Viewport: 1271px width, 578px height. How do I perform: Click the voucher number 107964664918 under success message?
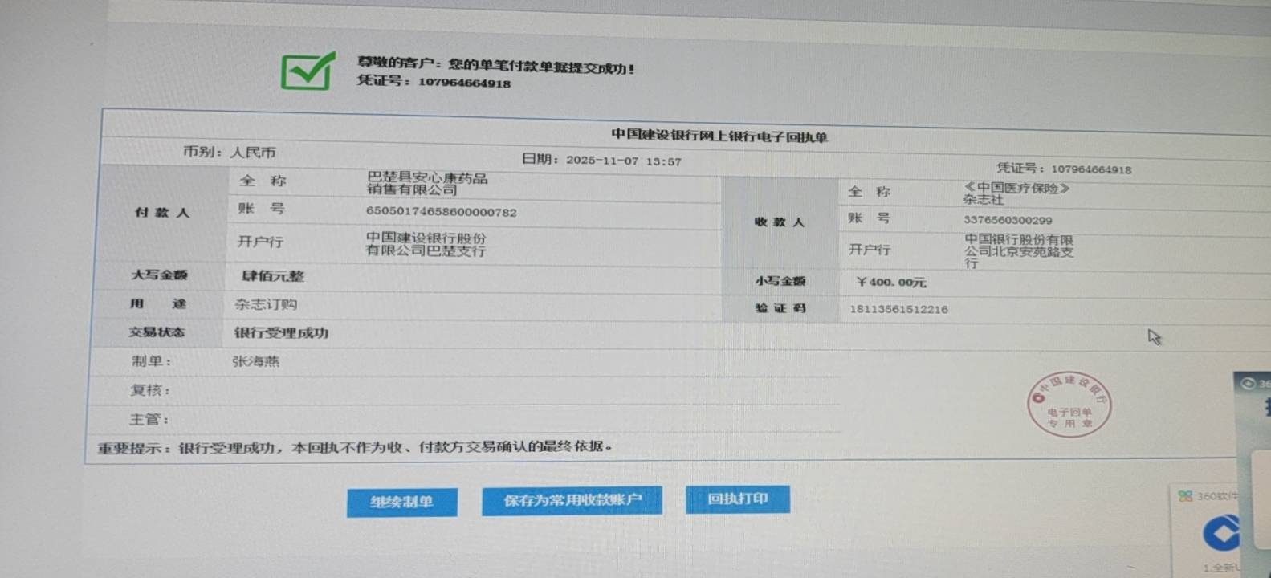[x=464, y=83]
